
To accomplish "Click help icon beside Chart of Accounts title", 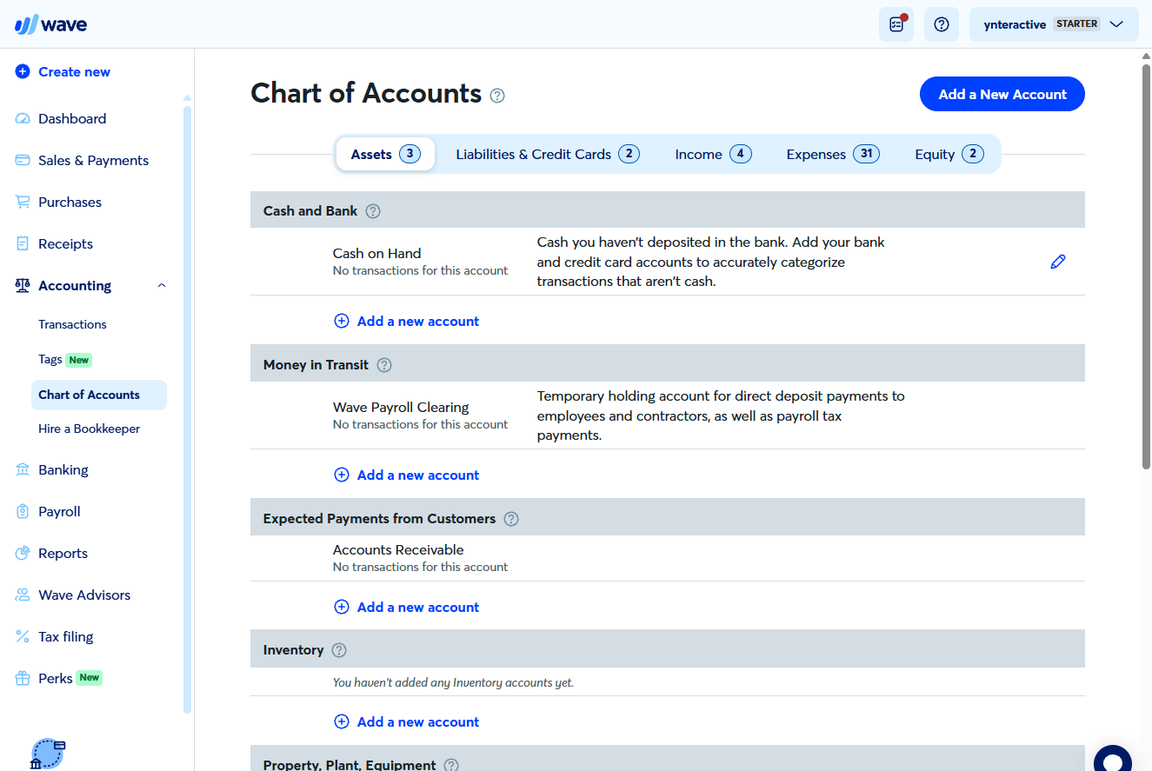I will tap(497, 96).
